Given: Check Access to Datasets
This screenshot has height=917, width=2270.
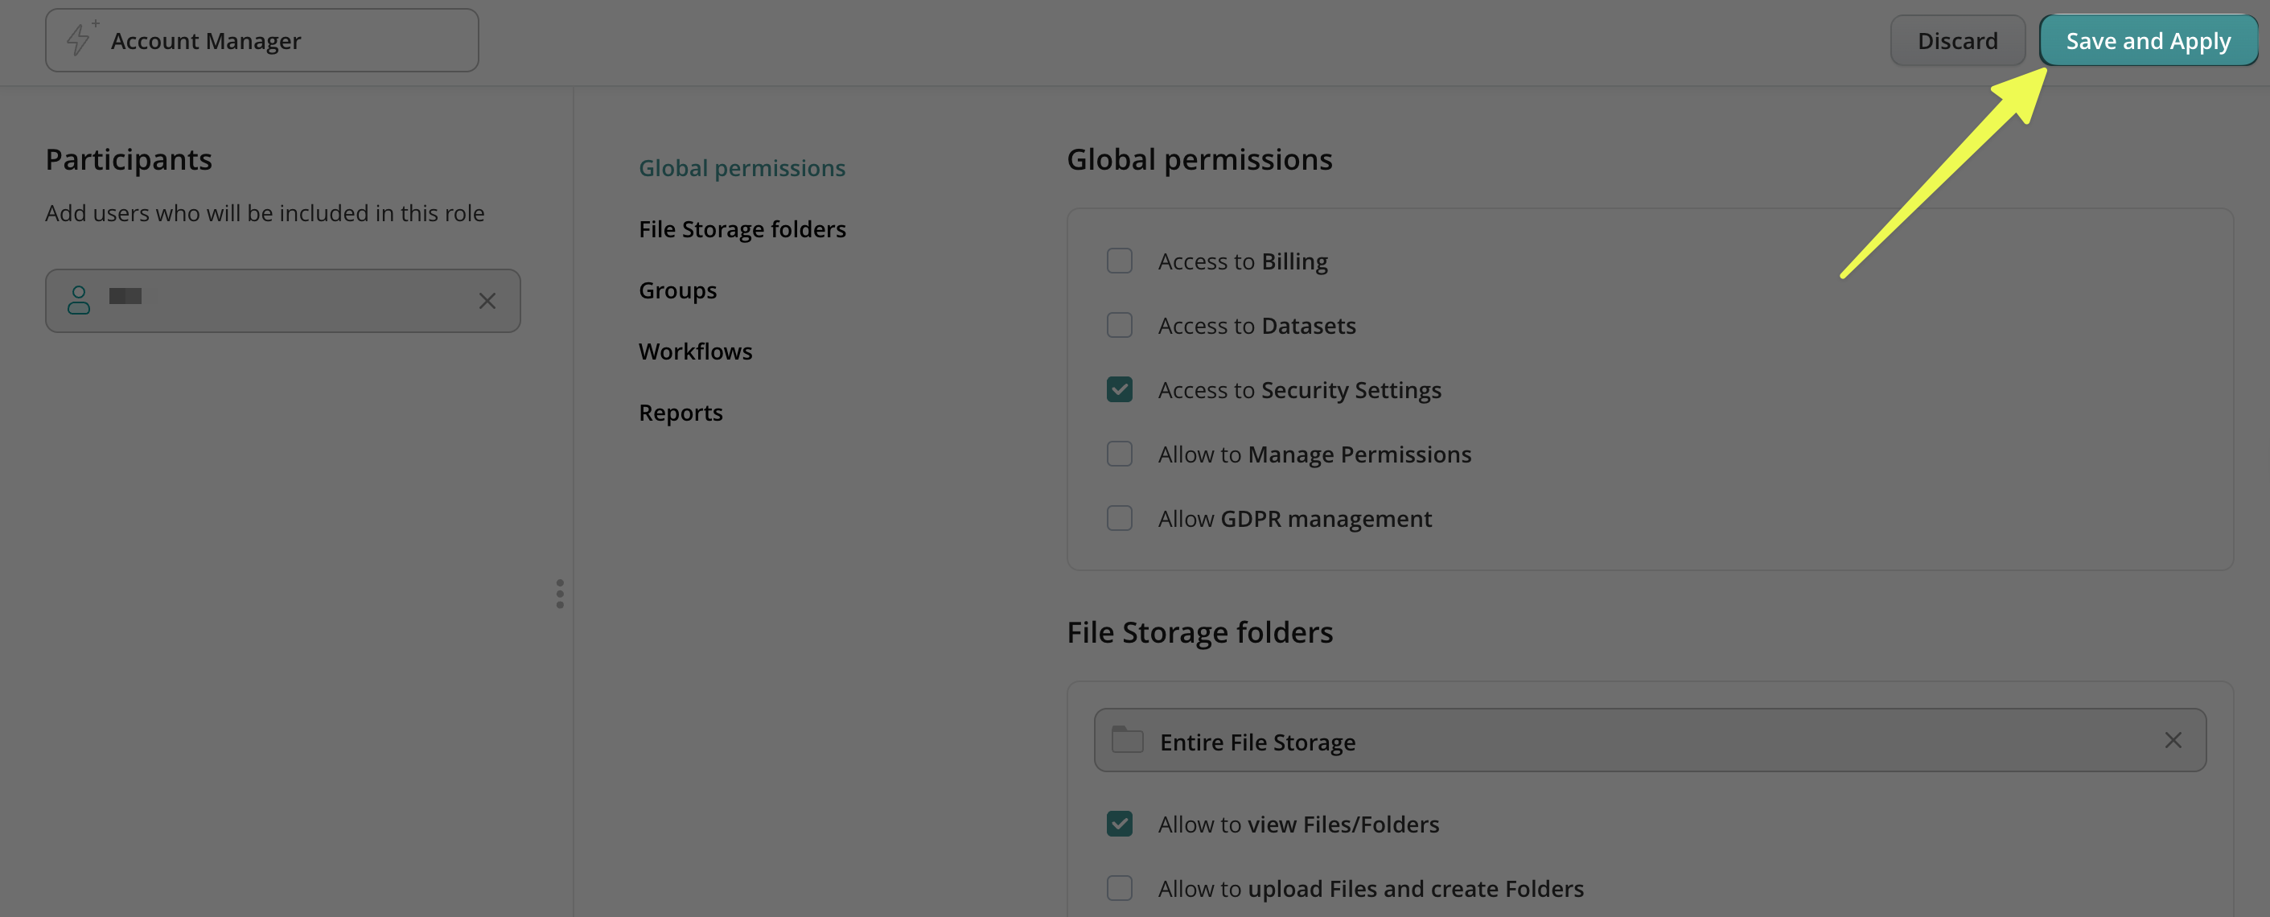Looking at the screenshot, I should [1119, 325].
